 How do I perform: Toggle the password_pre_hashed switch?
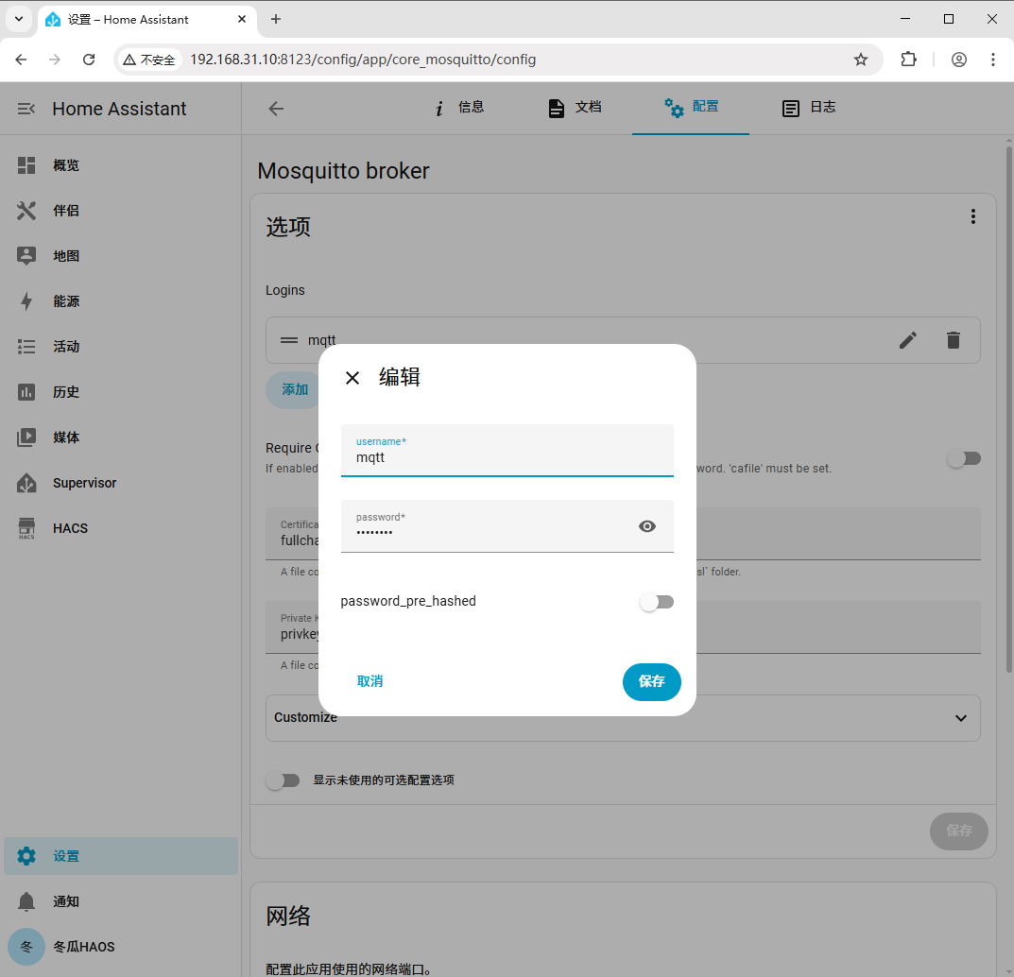click(657, 602)
